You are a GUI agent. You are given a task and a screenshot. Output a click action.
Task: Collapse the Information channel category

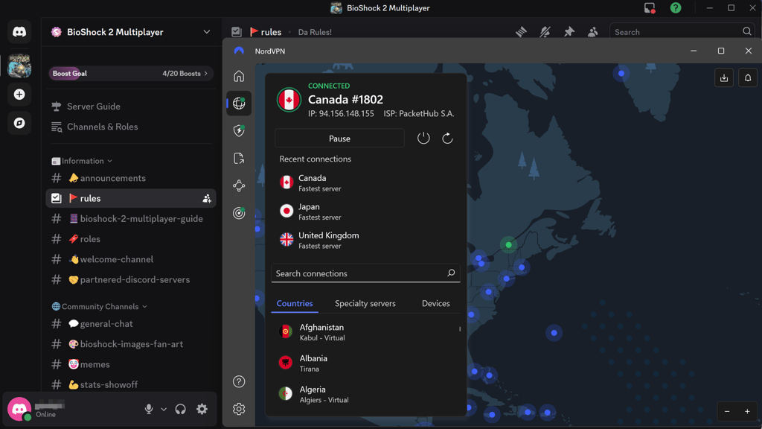tap(83, 161)
